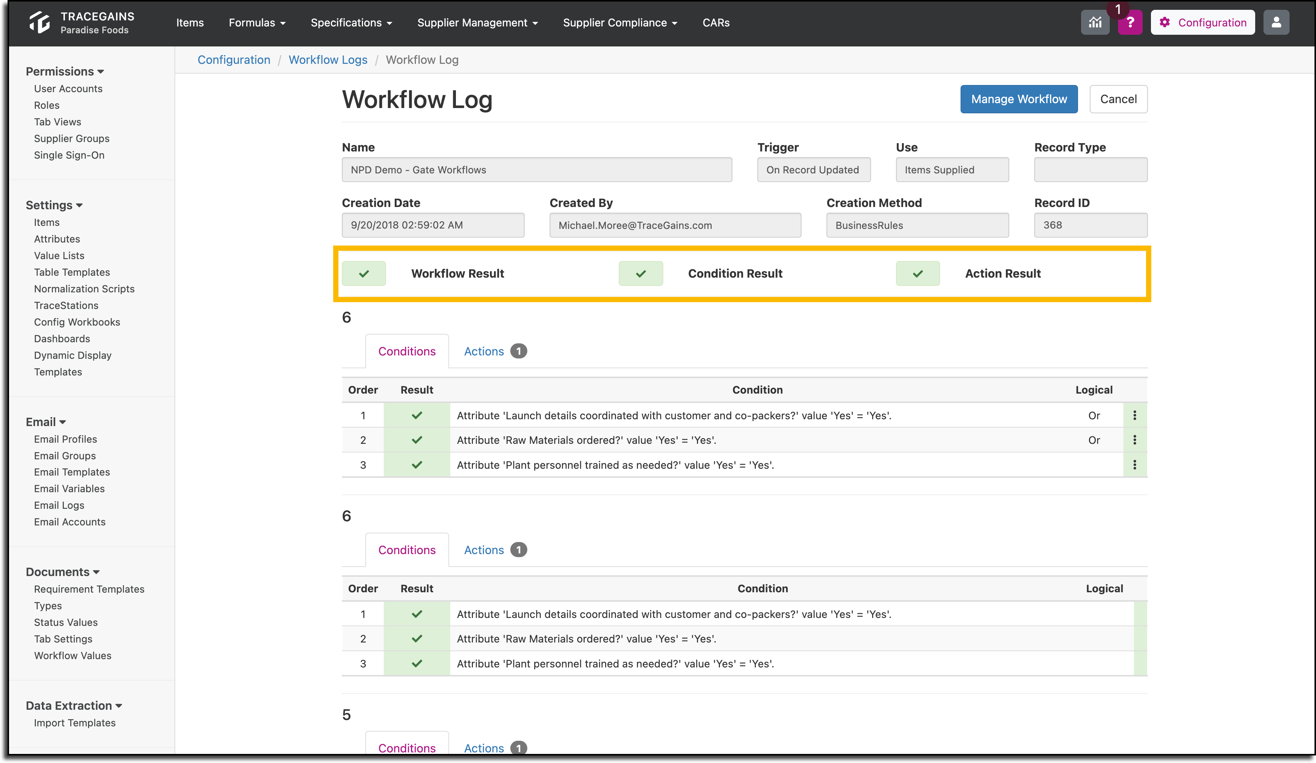
Task: Select the first Conditions tab
Action: 407,351
